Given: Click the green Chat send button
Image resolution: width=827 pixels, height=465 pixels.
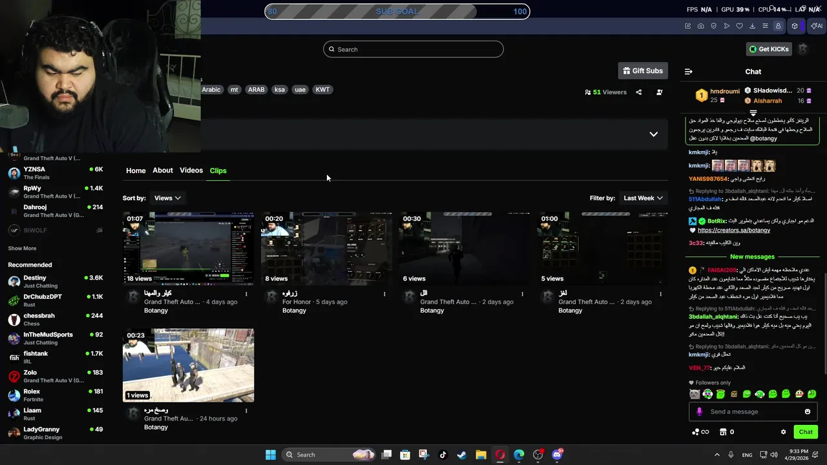Looking at the screenshot, I should coord(806,432).
